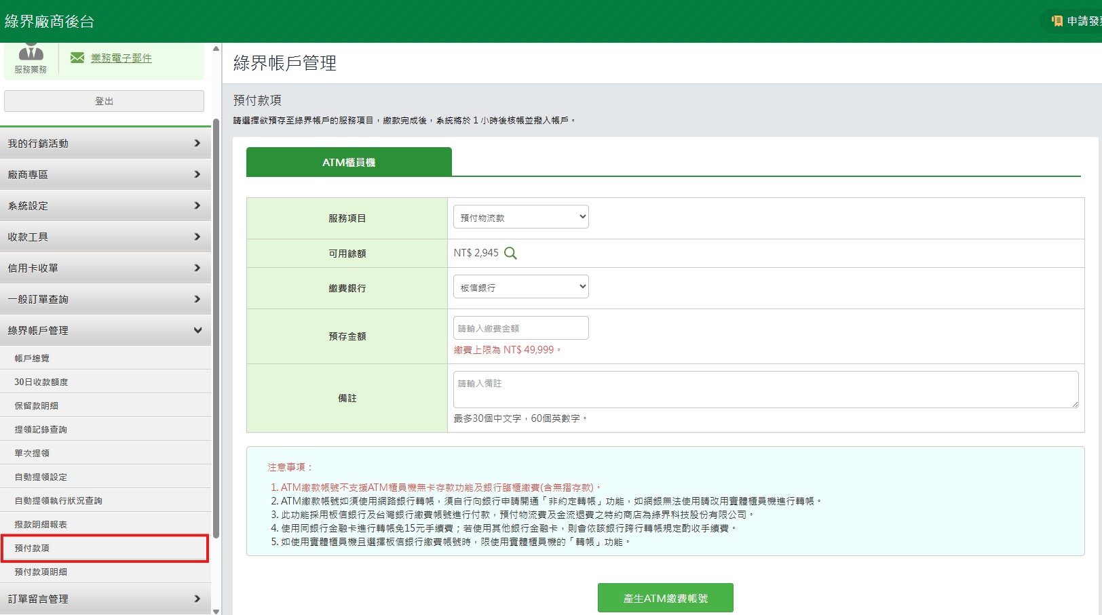Expand the 我的行銷活動 sidebar section
1102x615 pixels.
[x=105, y=143]
